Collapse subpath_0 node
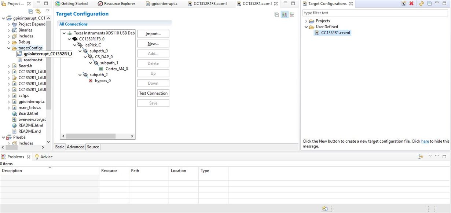The height and width of the screenshot is (213, 451). coord(80,51)
